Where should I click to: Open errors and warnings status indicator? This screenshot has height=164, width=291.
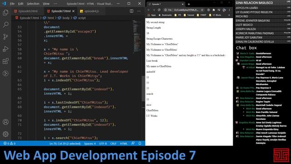pyautogui.click(x=10, y=143)
